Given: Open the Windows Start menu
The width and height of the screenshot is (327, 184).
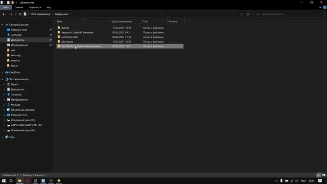Looking at the screenshot, I should (4, 180).
